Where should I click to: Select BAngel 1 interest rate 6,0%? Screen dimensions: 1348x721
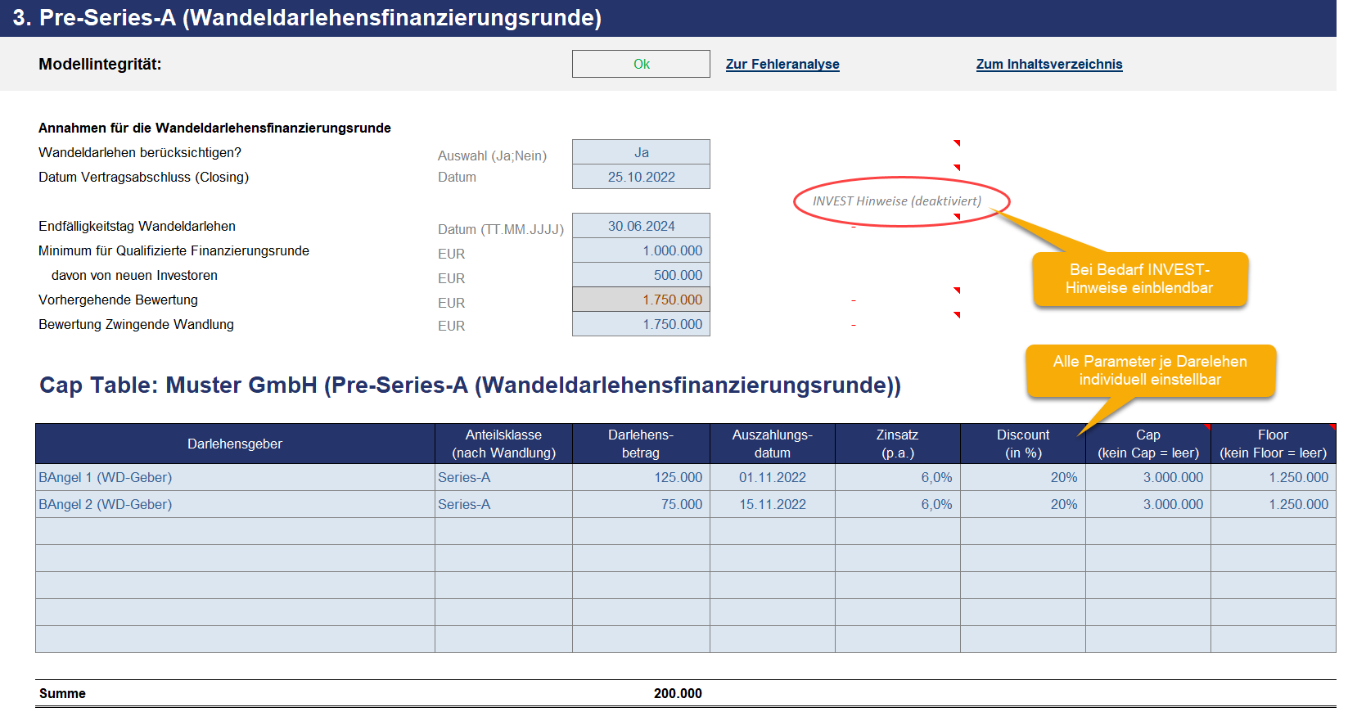[898, 477]
